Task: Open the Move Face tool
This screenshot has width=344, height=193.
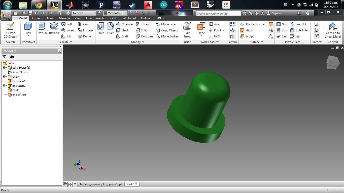Action: tap(166, 24)
